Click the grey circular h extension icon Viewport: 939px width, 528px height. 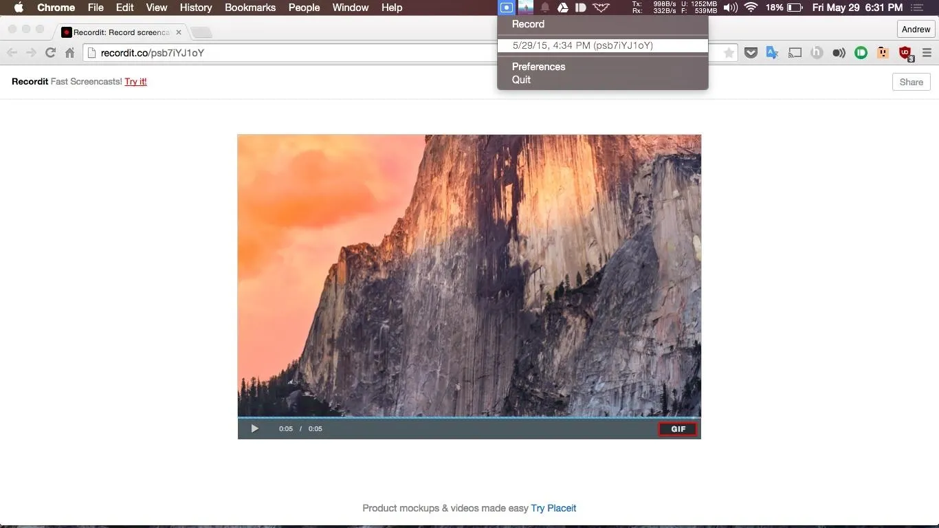click(817, 53)
